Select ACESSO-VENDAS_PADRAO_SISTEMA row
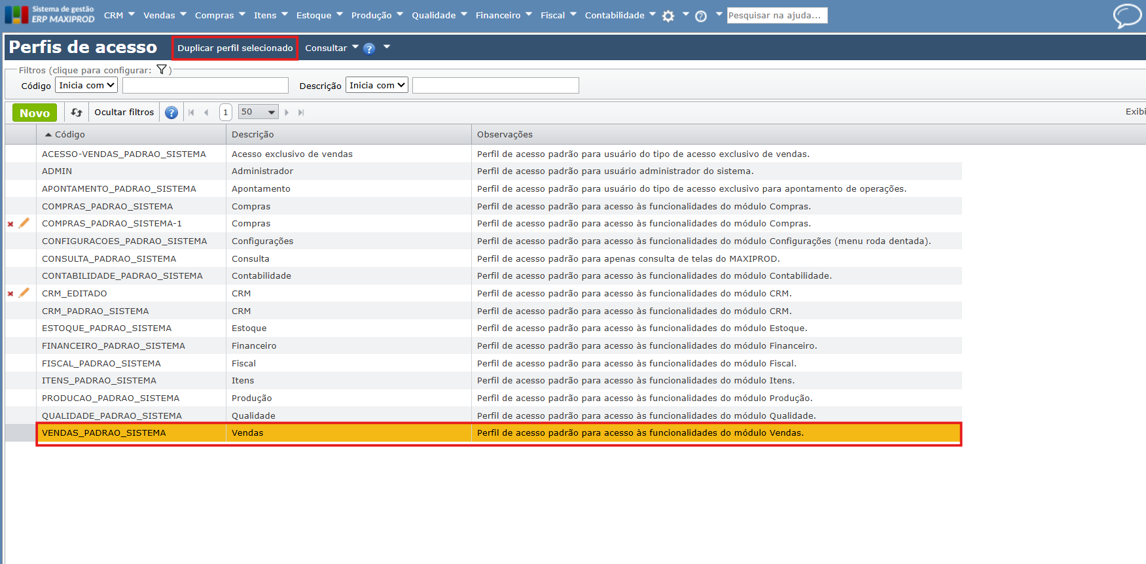This screenshot has width=1146, height=564. tap(484, 154)
